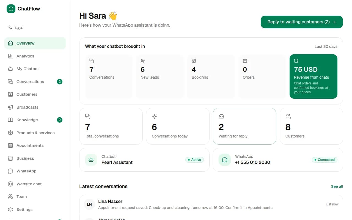Open the Analytics page
Image resolution: width=352 pixels, height=220 pixels.
click(x=35, y=56)
